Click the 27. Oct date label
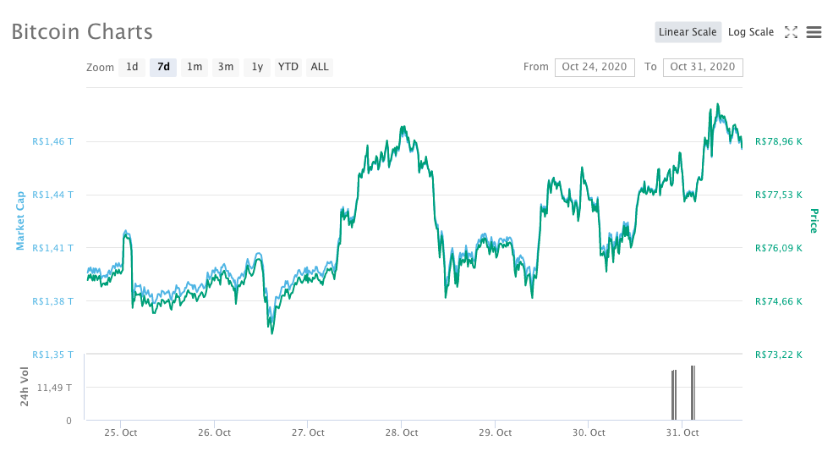 point(308,432)
